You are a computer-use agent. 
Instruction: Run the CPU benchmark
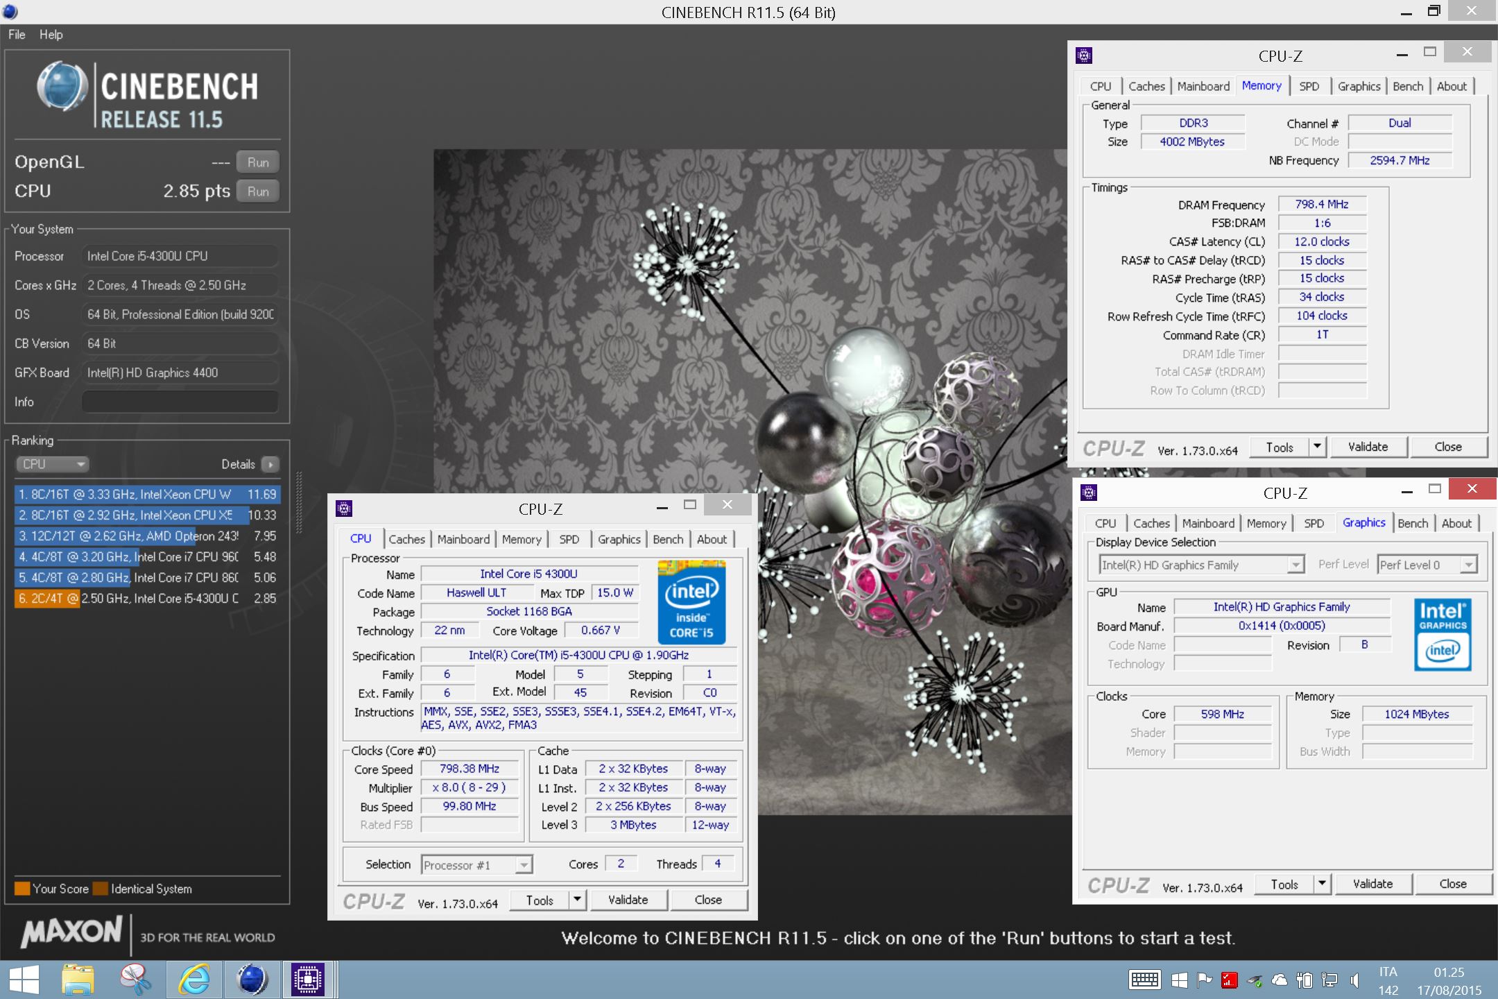click(x=258, y=191)
